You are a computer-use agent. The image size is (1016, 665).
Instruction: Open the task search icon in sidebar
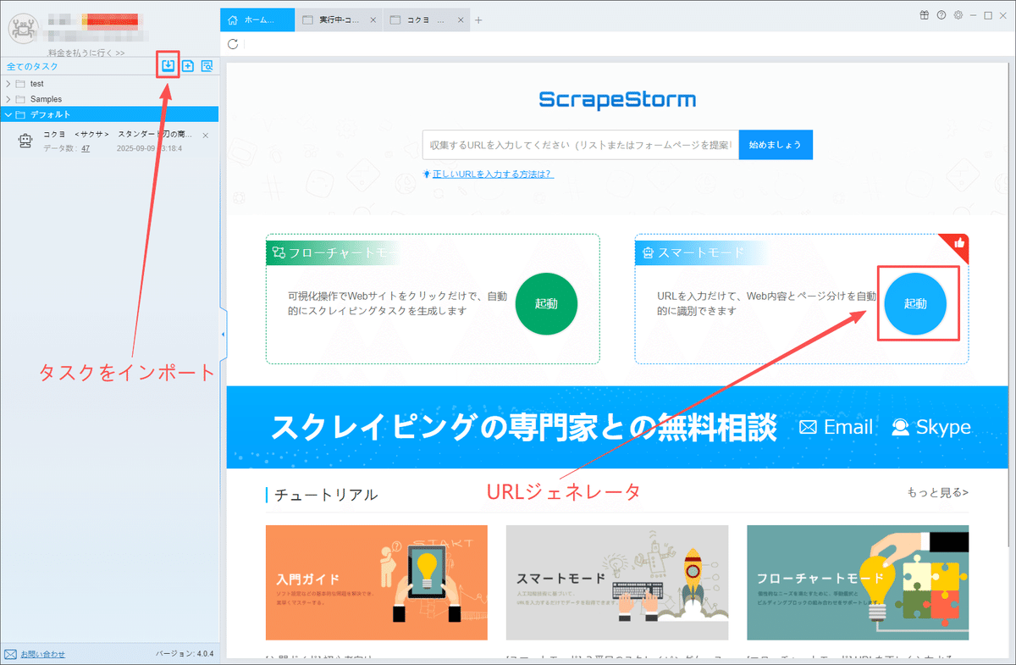207,66
